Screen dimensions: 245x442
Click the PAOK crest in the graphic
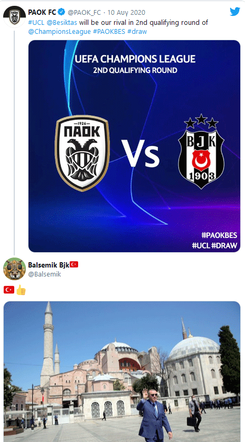(x=82, y=153)
